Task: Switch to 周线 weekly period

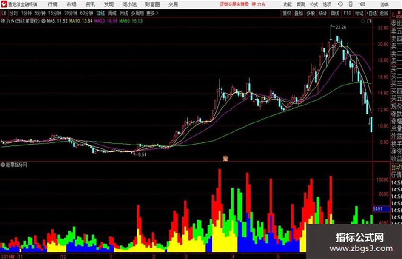Action: click(112, 13)
